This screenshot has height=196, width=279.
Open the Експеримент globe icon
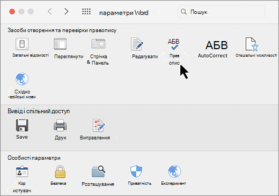(x=174, y=171)
